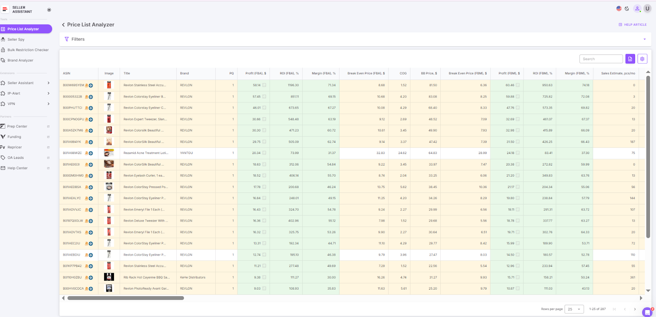The height and width of the screenshot is (317, 656).
Task: Sort by ROI (FBA), % column
Action: pyautogui.click(x=289, y=73)
